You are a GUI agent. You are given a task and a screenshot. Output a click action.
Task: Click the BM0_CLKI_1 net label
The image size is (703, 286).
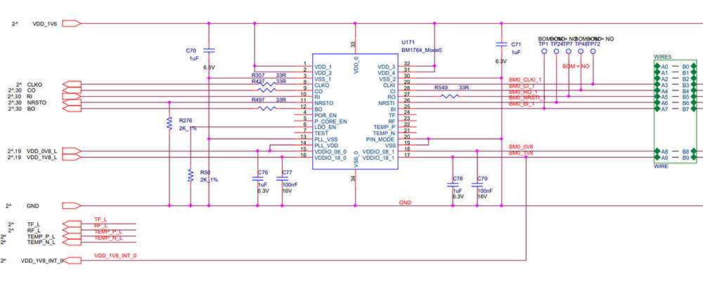526,81
